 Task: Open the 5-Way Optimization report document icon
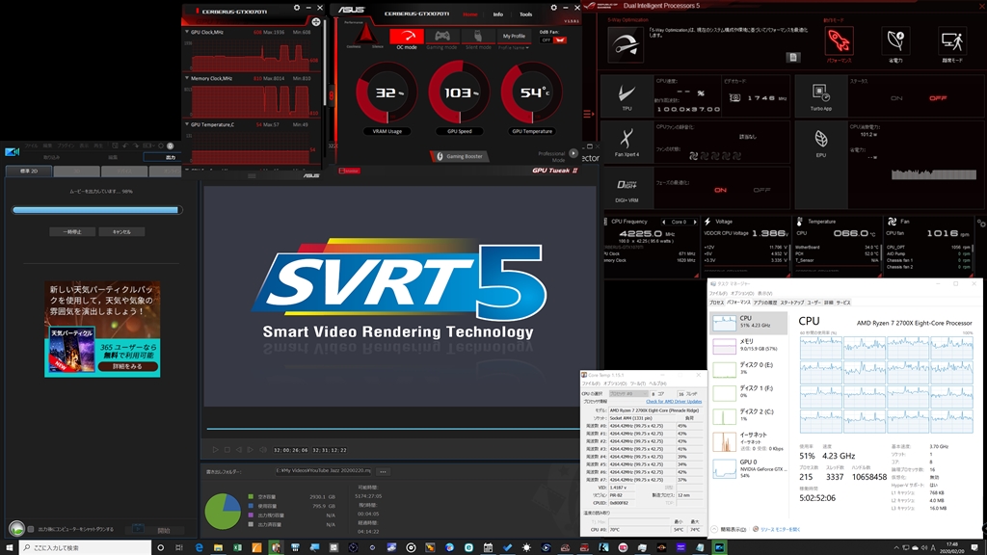(793, 57)
